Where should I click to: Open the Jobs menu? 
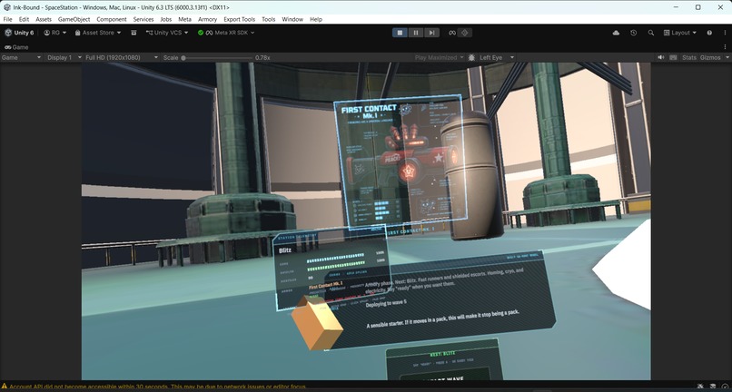click(165, 19)
